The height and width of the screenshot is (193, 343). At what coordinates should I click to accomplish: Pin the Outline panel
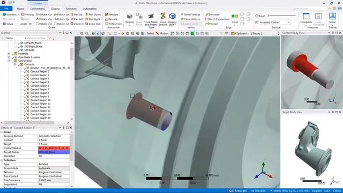[63, 33]
